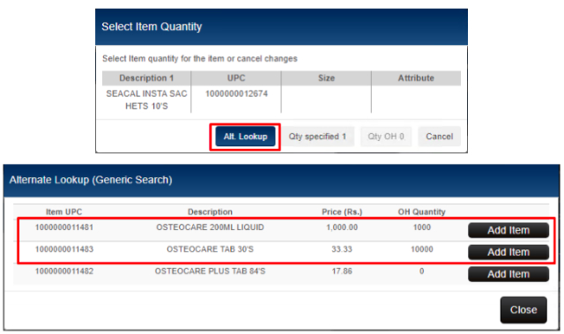Click the 'Select Item quantity for the item' instruction
Viewport: 564px width, 334px height.
[x=200, y=58]
